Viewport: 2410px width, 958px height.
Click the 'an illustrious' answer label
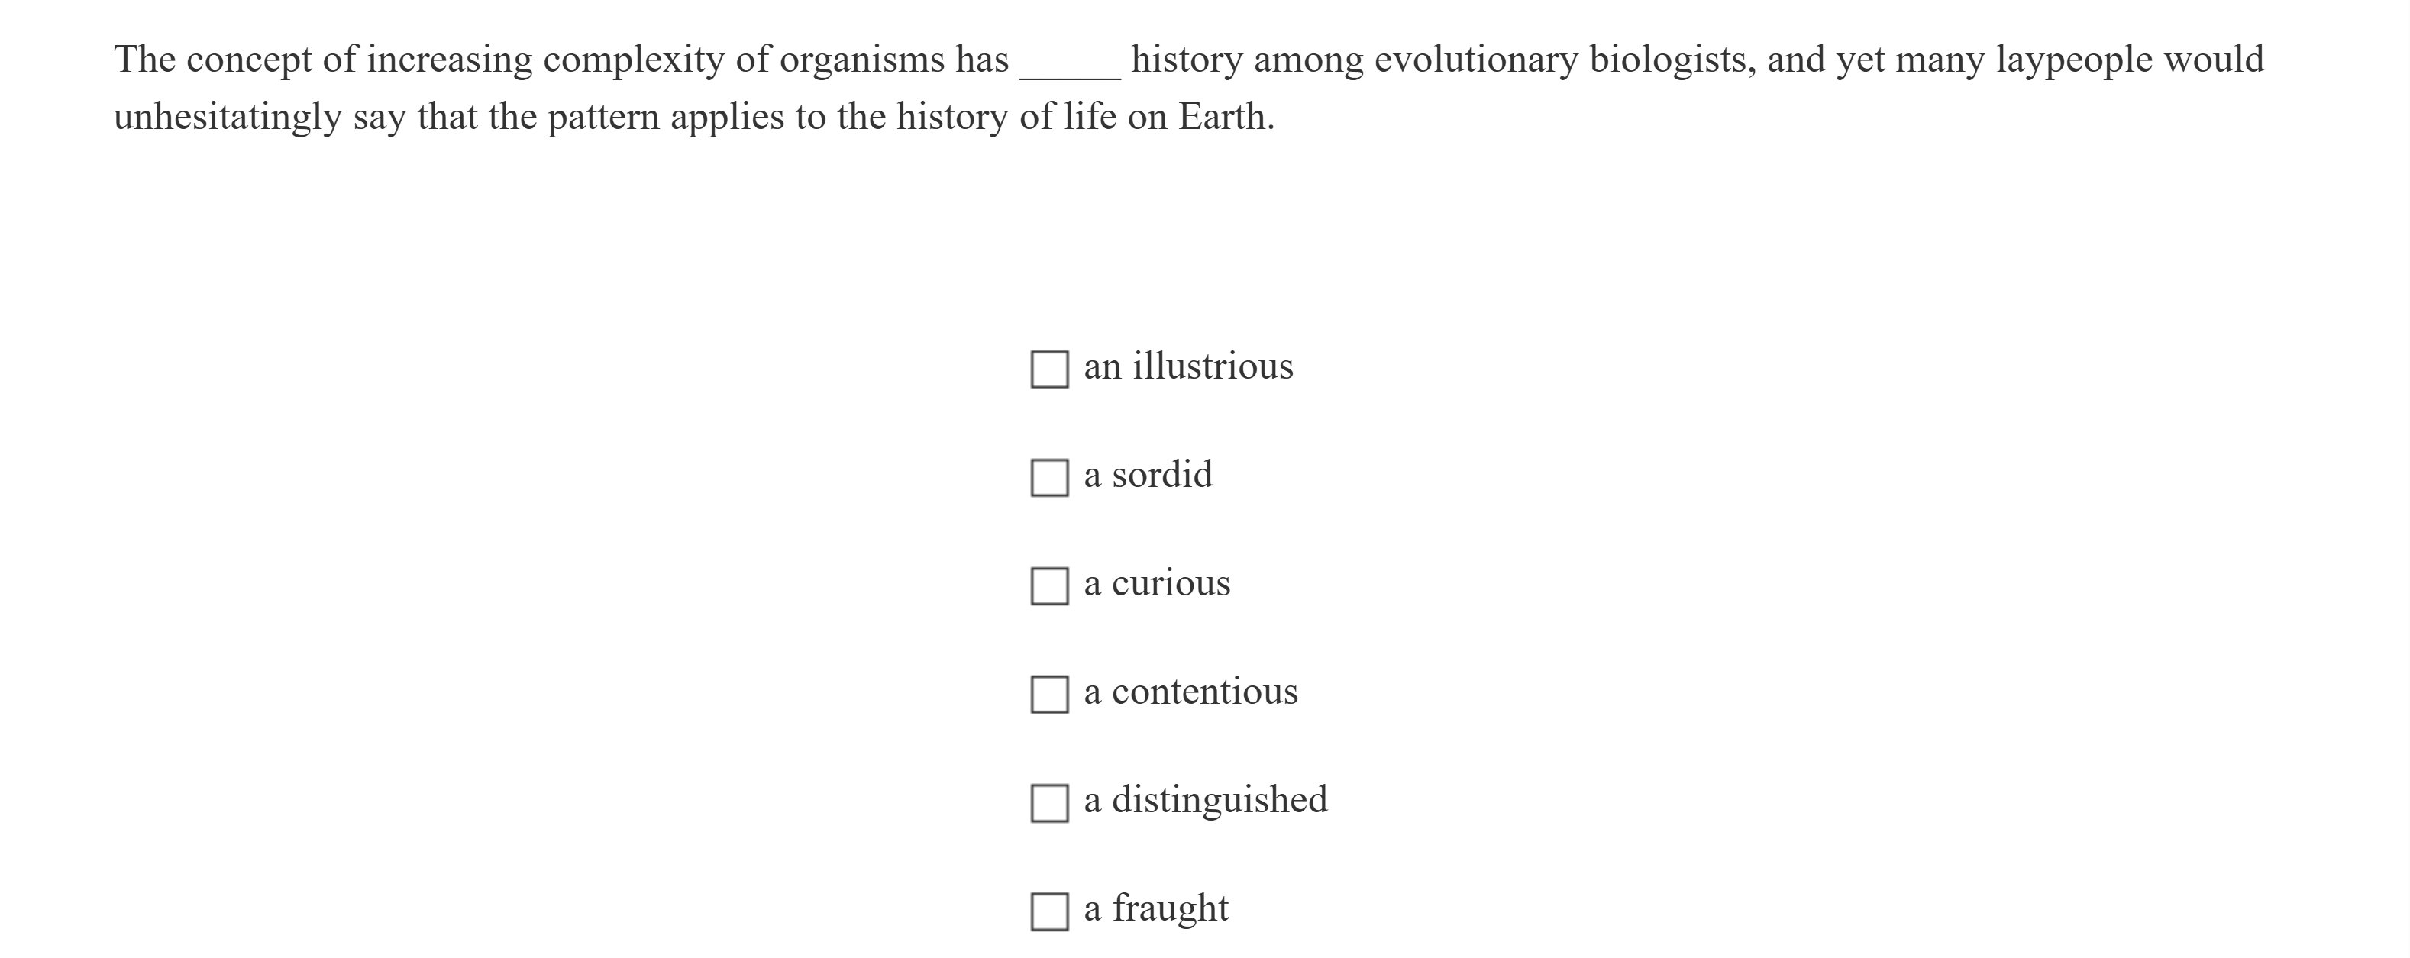pyautogui.click(x=1188, y=366)
